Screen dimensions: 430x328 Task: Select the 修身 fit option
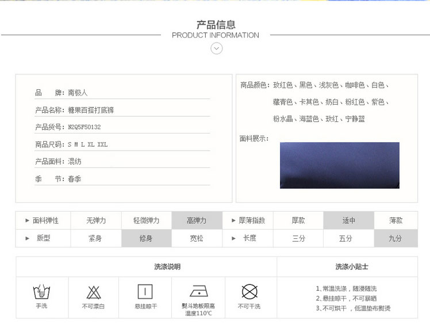[x=146, y=238]
